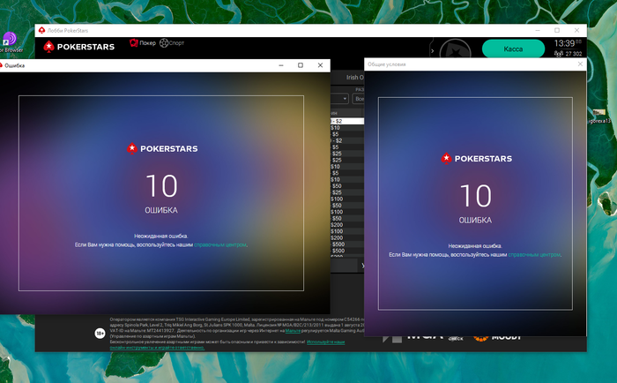Close the Лобби PokerStars window
The image size is (617, 383).
(576, 30)
